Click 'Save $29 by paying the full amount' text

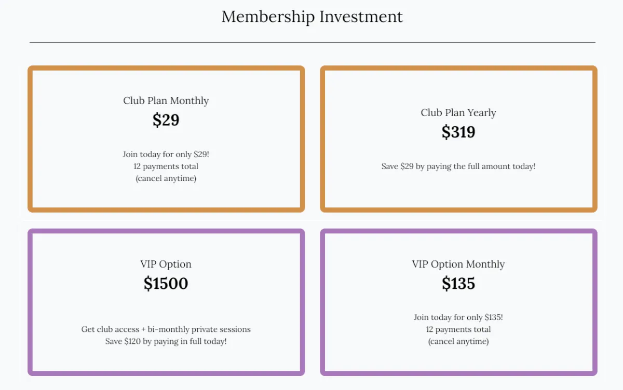coord(458,166)
